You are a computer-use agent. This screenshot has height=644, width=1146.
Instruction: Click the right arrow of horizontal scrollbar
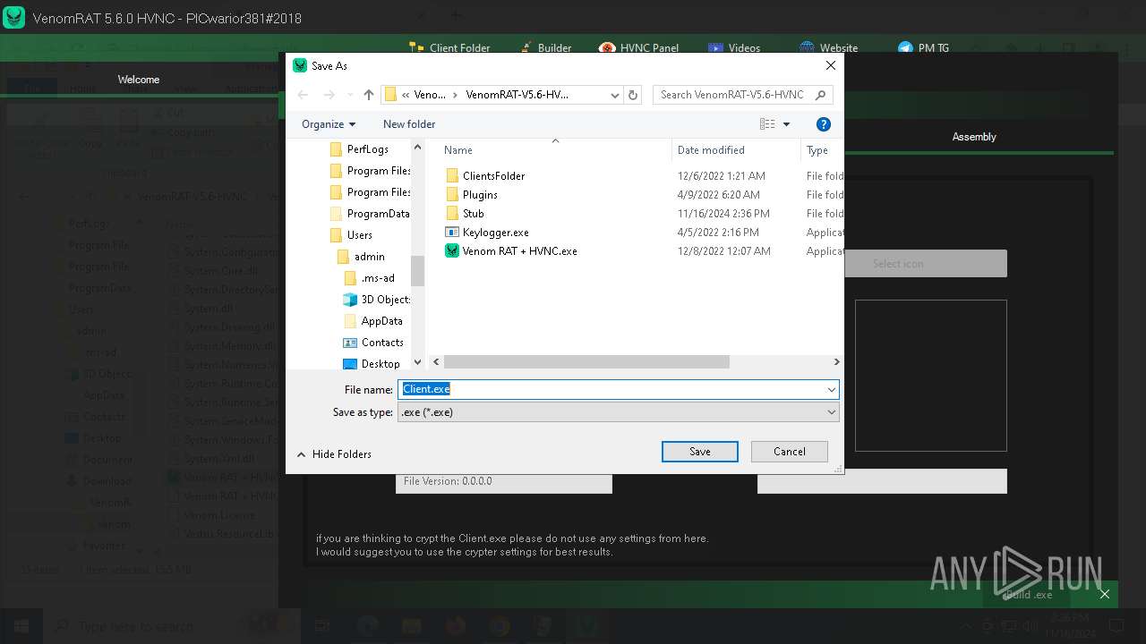[x=836, y=362]
